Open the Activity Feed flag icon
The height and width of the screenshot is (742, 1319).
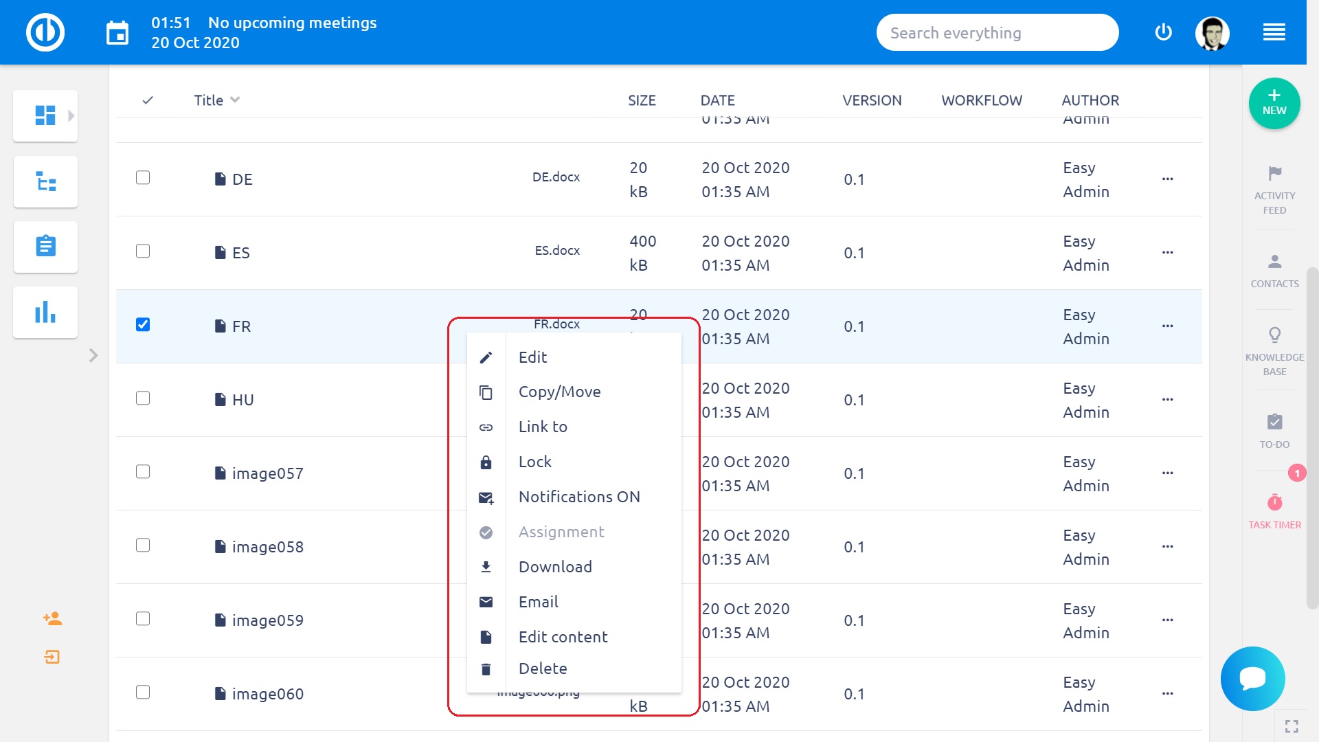[x=1274, y=173]
